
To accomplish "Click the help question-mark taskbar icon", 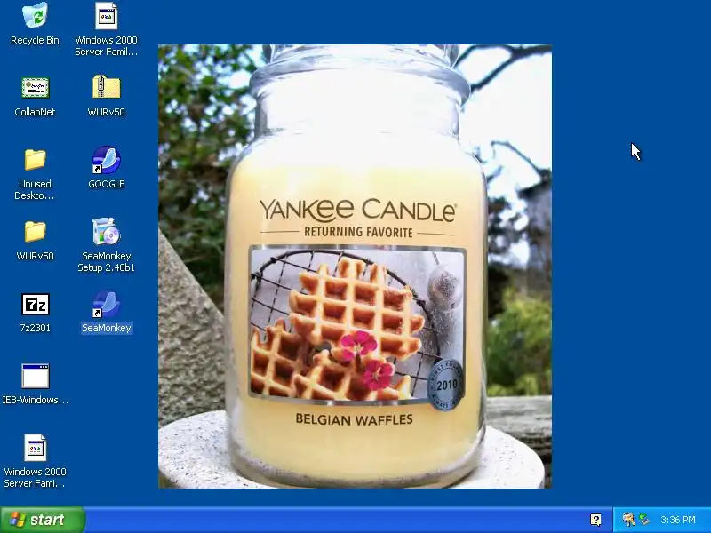I will click(595, 520).
